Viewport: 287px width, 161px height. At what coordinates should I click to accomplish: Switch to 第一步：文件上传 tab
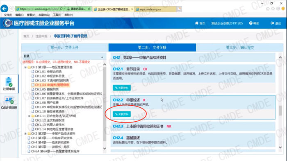(65, 48)
